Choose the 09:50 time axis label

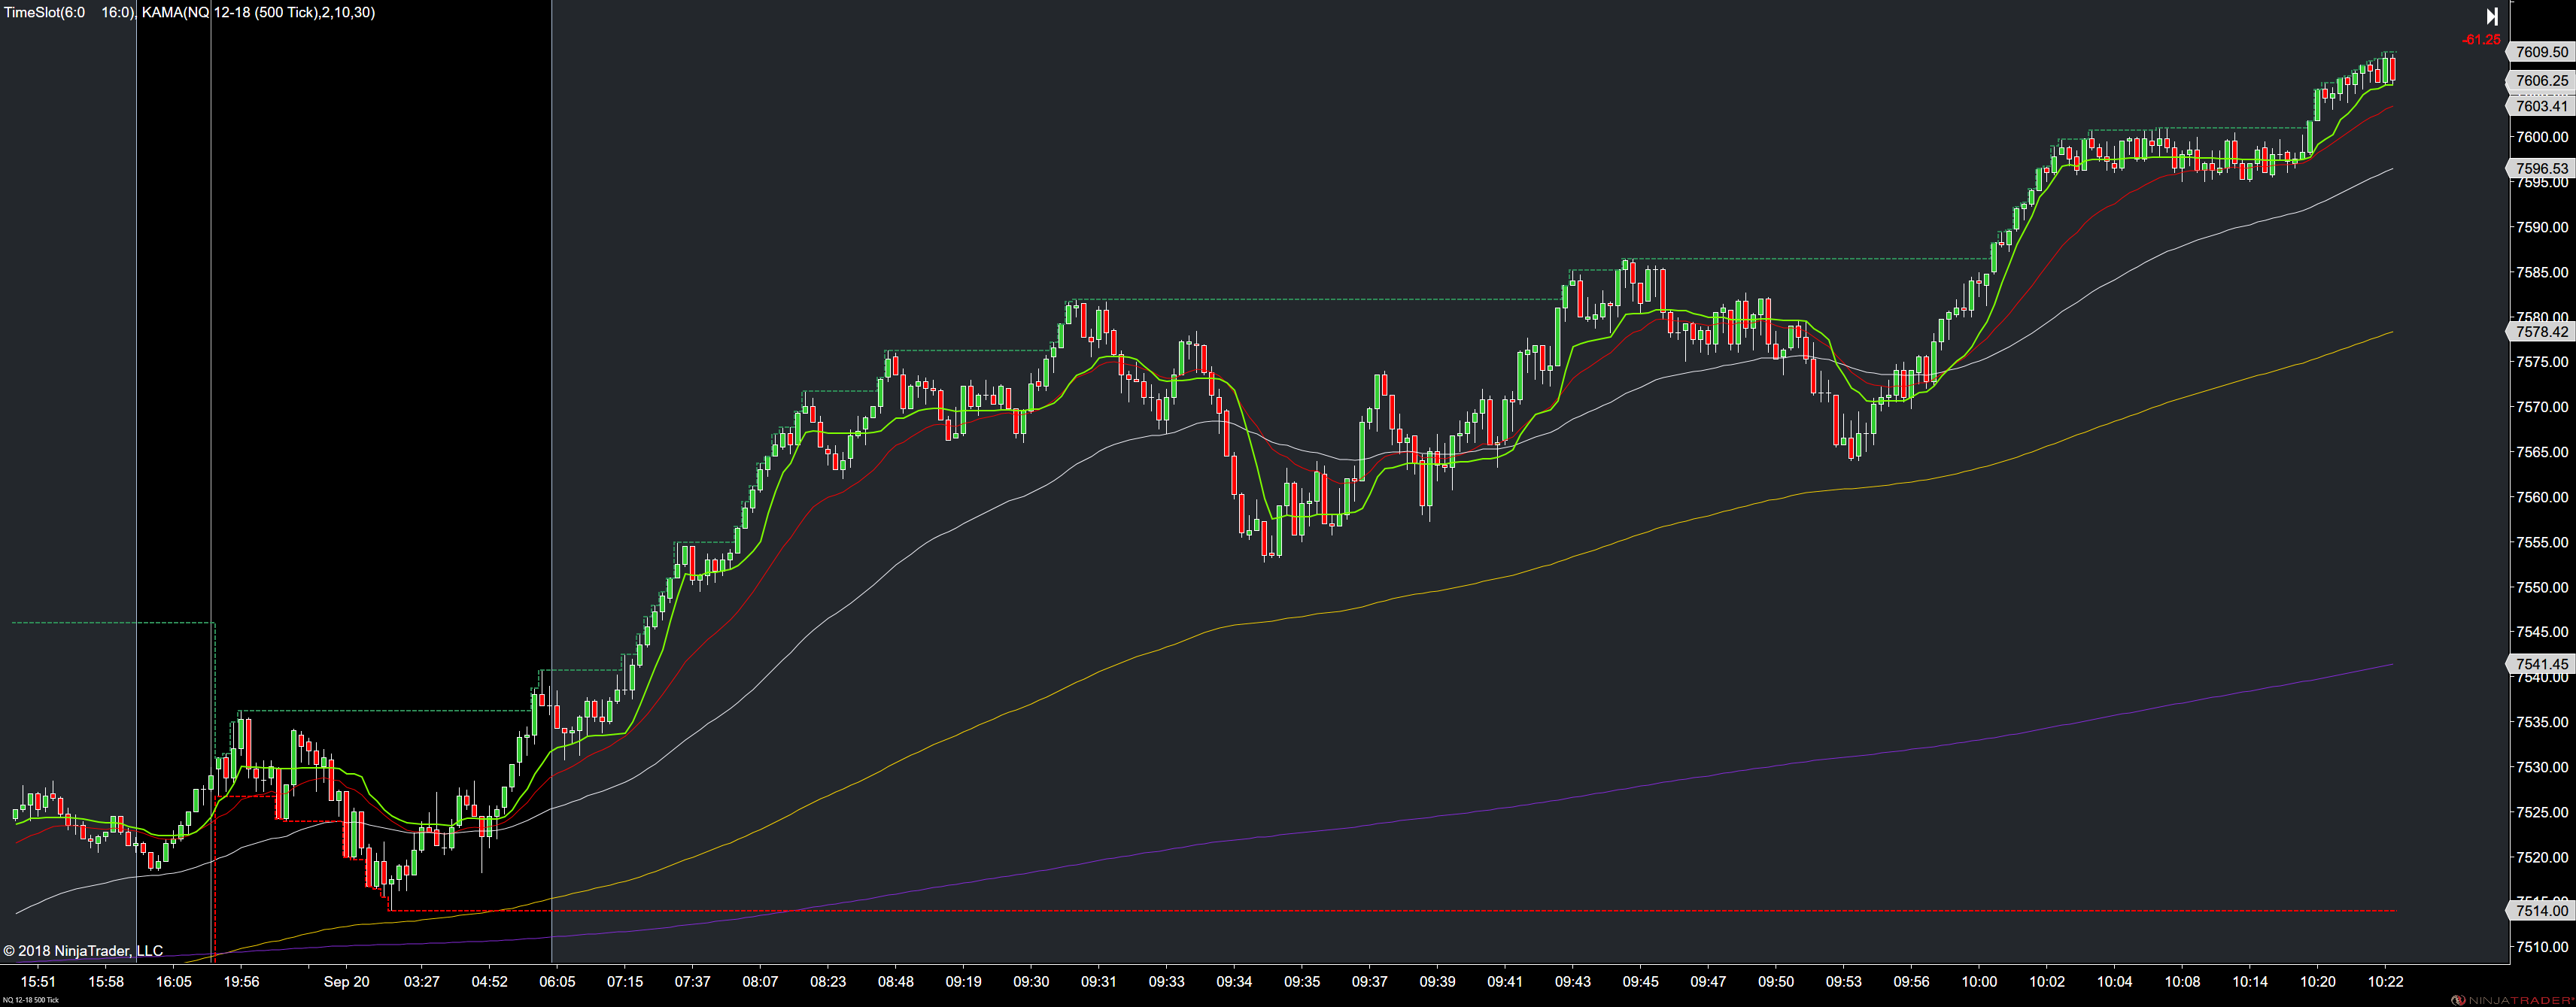pos(1776,982)
